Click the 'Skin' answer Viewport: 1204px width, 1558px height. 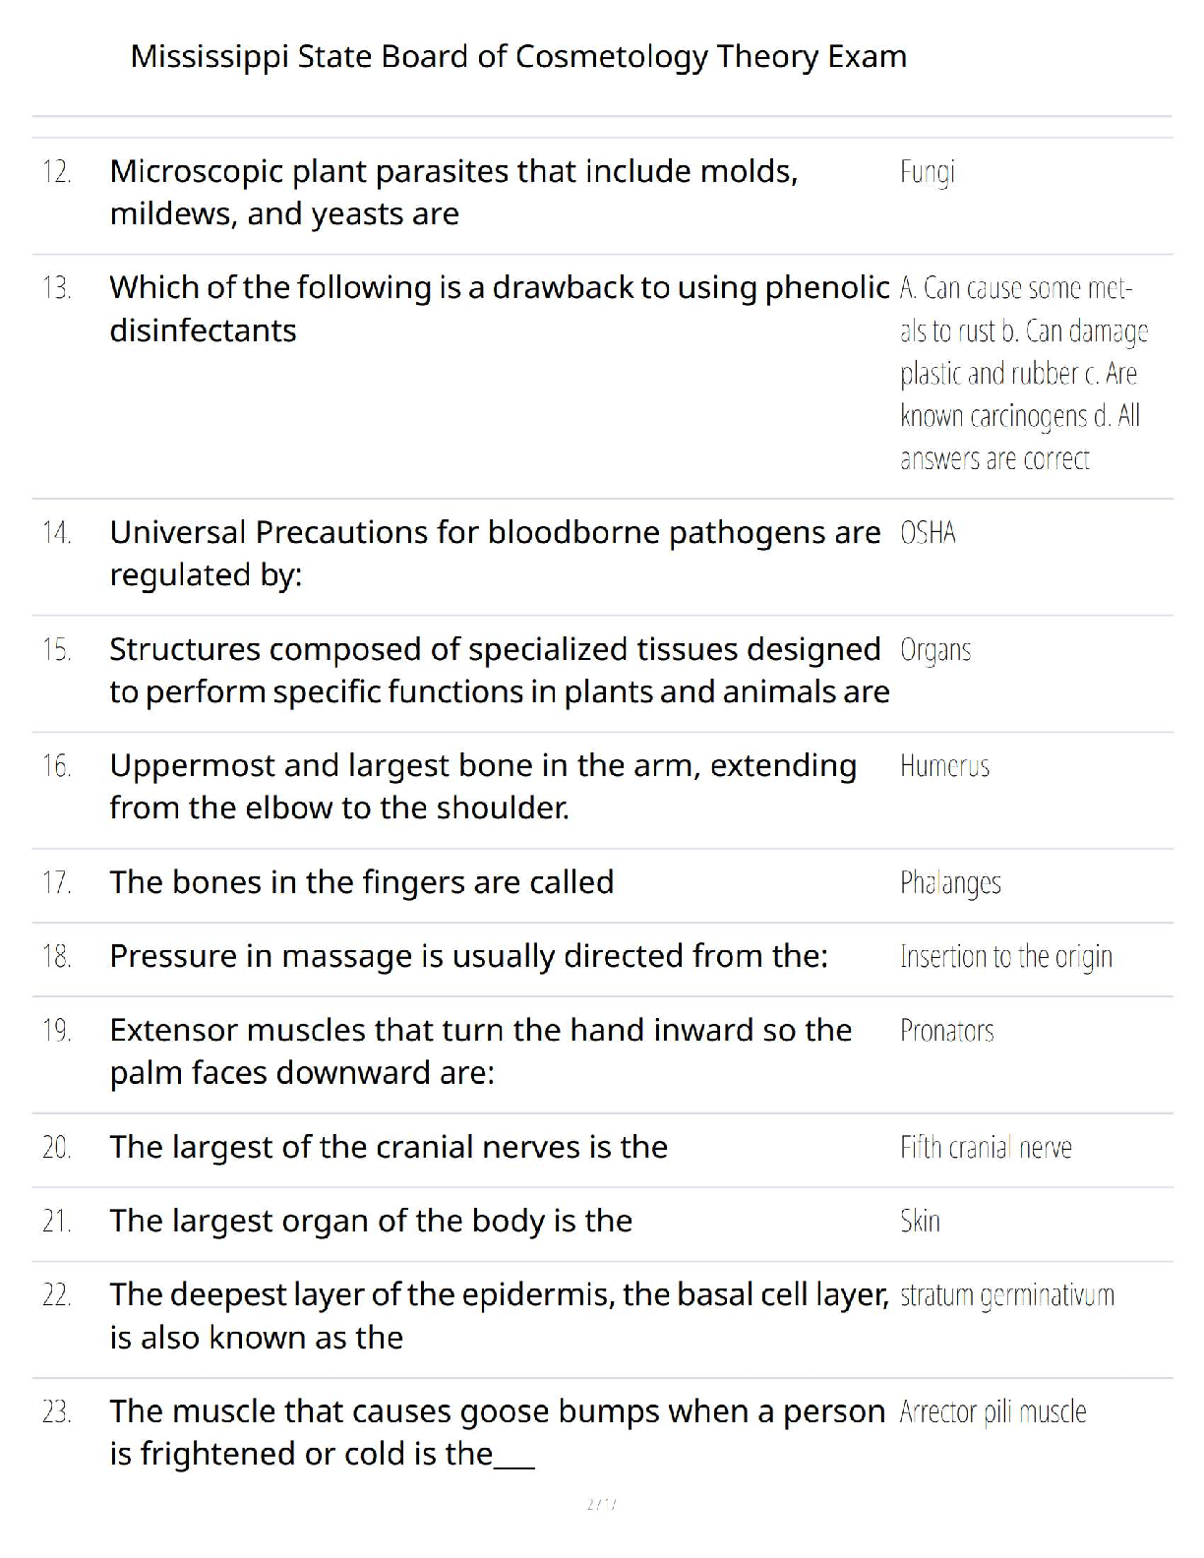[920, 1222]
